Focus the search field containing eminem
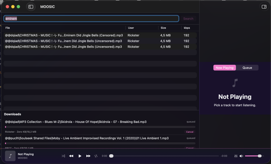271x164 pixels. coord(91,19)
